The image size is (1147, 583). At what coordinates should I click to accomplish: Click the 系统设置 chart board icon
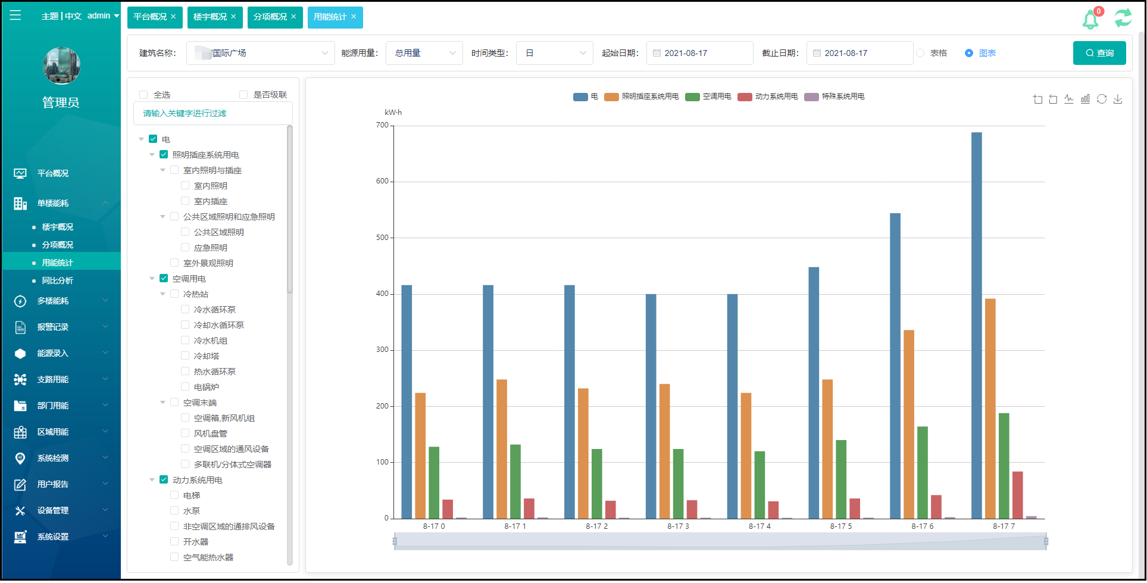click(x=20, y=537)
